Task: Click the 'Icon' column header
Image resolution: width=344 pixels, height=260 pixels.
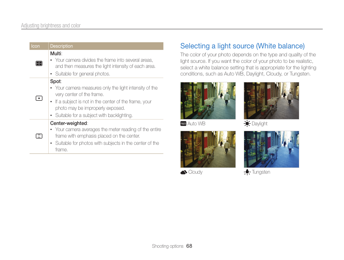Action: pyautogui.click(x=35, y=46)
